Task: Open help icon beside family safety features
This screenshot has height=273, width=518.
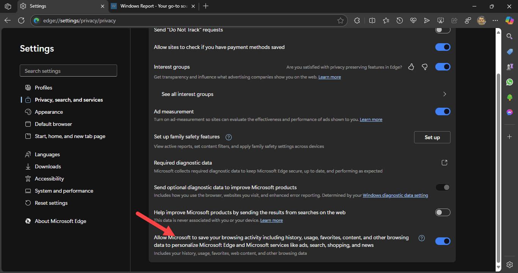Action: click(x=229, y=137)
